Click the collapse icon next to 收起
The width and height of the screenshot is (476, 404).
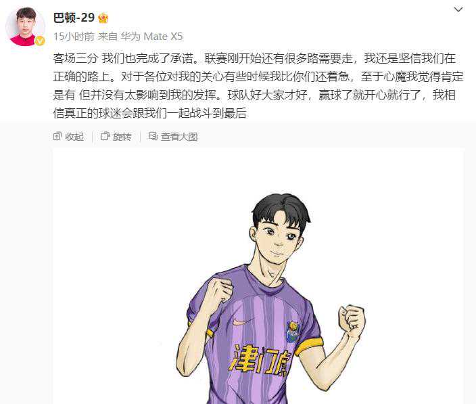57,137
